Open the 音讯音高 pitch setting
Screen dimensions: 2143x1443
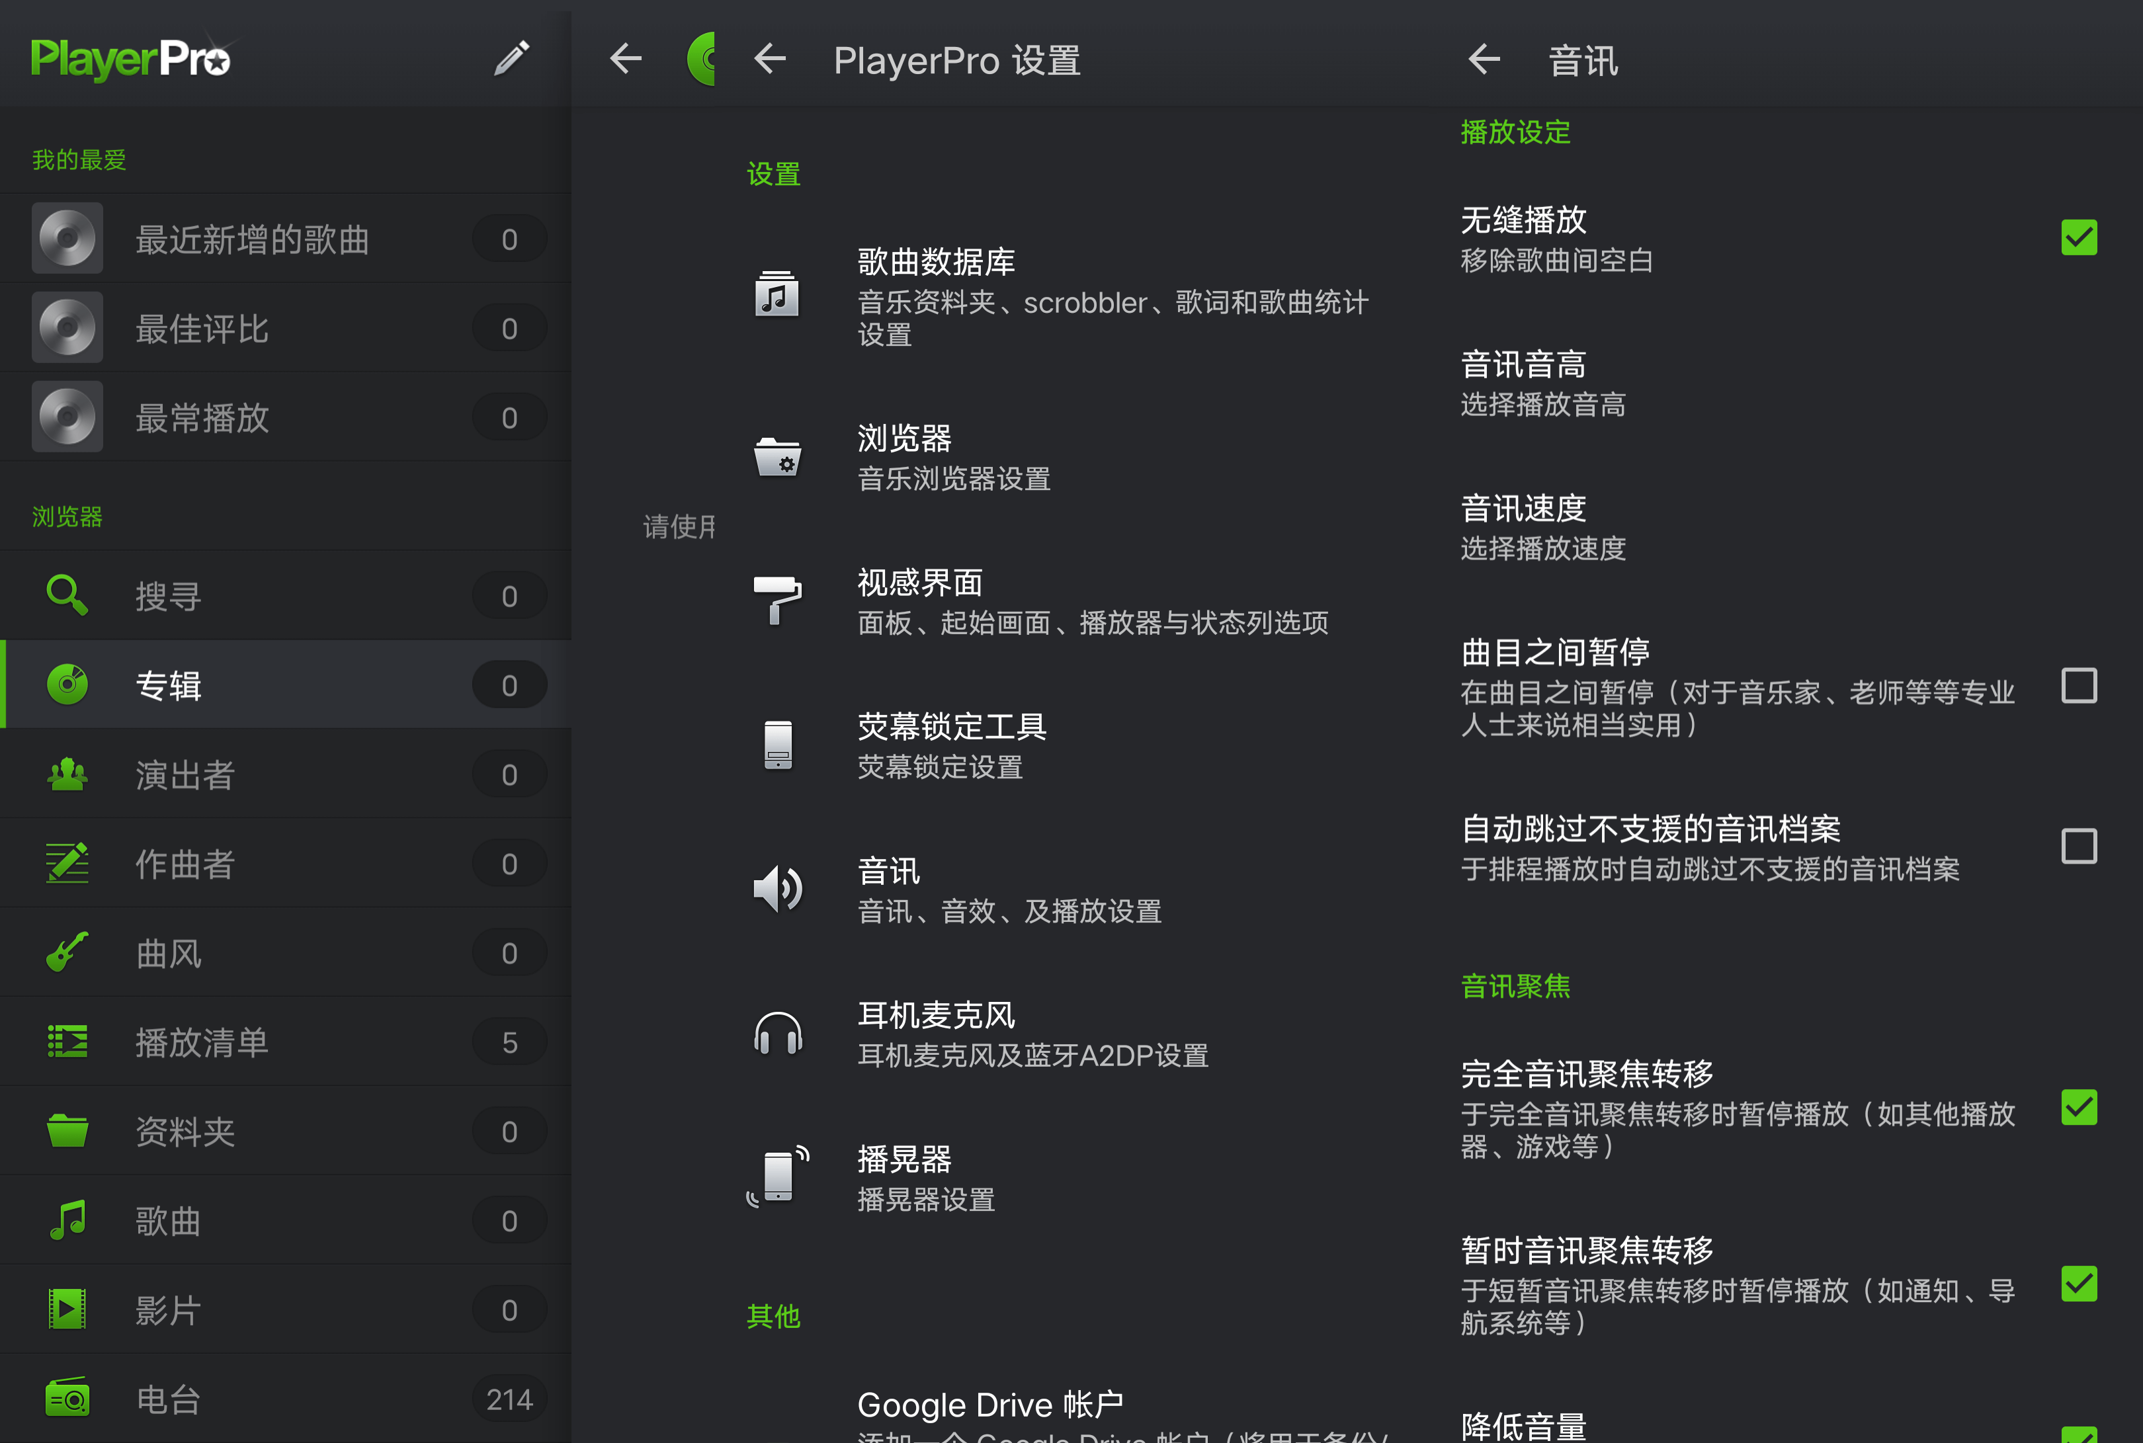coord(1785,382)
